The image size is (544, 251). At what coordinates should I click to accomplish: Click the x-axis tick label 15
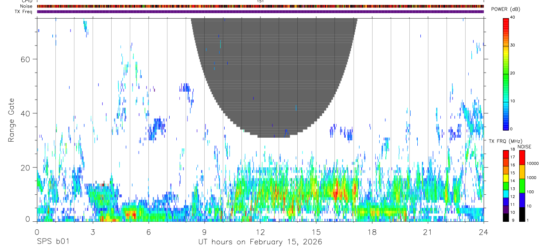coord(316,232)
